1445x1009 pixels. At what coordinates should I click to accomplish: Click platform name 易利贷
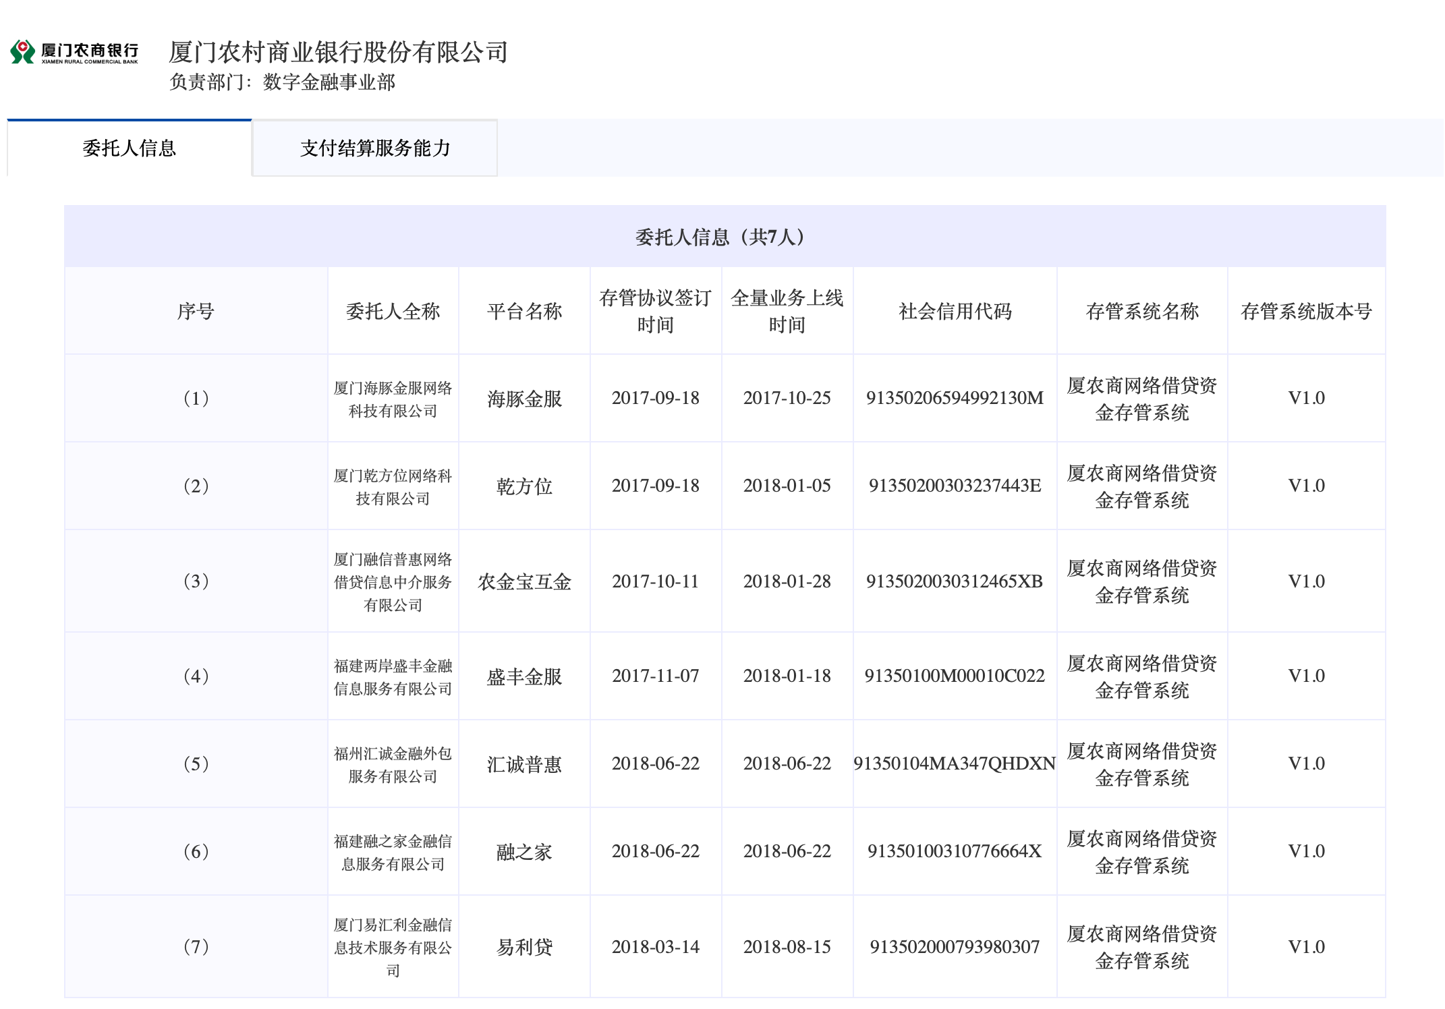coord(525,948)
